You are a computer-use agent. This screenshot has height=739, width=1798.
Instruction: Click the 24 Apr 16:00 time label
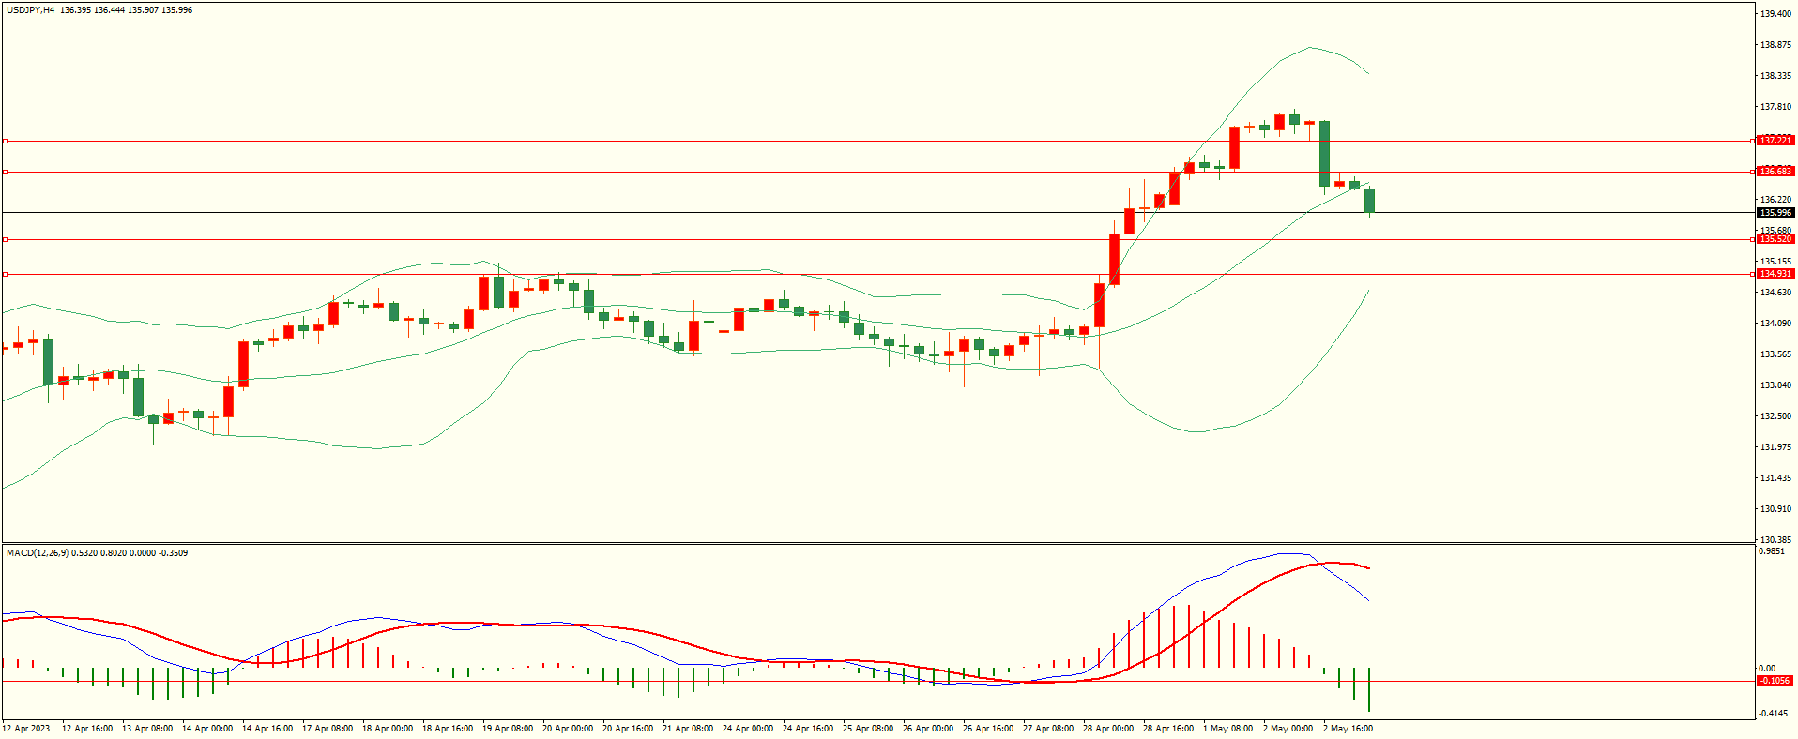pos(808,729)
